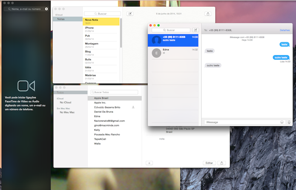
Task: Click the FaceTime video camera icon
Action: pos(26,86)
